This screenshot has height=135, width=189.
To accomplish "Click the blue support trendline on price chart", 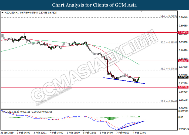I will pyautogui.click(x=124, y=80).
